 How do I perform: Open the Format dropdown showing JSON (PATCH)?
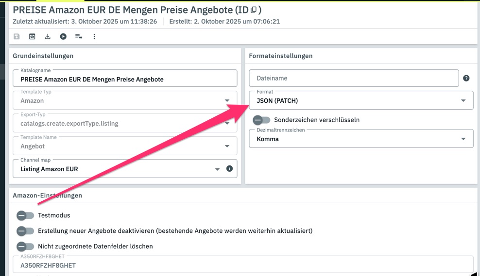coord(360,100)
